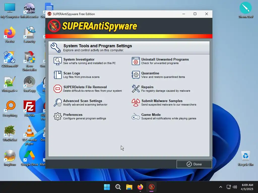Open the taskbar clock and date
This screenshot has width=258, height=193.
tap(247, 187)
